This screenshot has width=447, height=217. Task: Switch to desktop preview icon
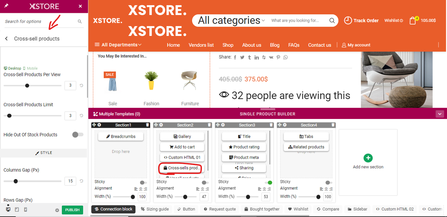(x=8, y=209)
